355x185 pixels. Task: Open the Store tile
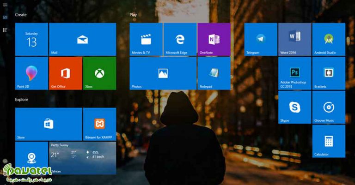pos(49,124)
